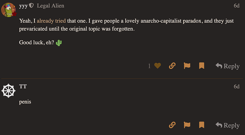Open yyy's avatar profile picture
Viewport: 245px width, 135px height.
tap(9, 10)
